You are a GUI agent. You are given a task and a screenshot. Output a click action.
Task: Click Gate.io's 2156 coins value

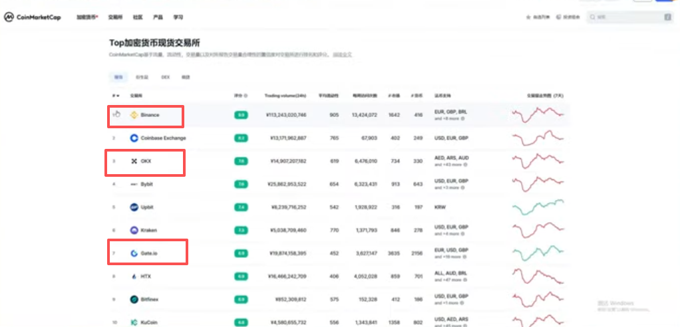click(417, 253)
